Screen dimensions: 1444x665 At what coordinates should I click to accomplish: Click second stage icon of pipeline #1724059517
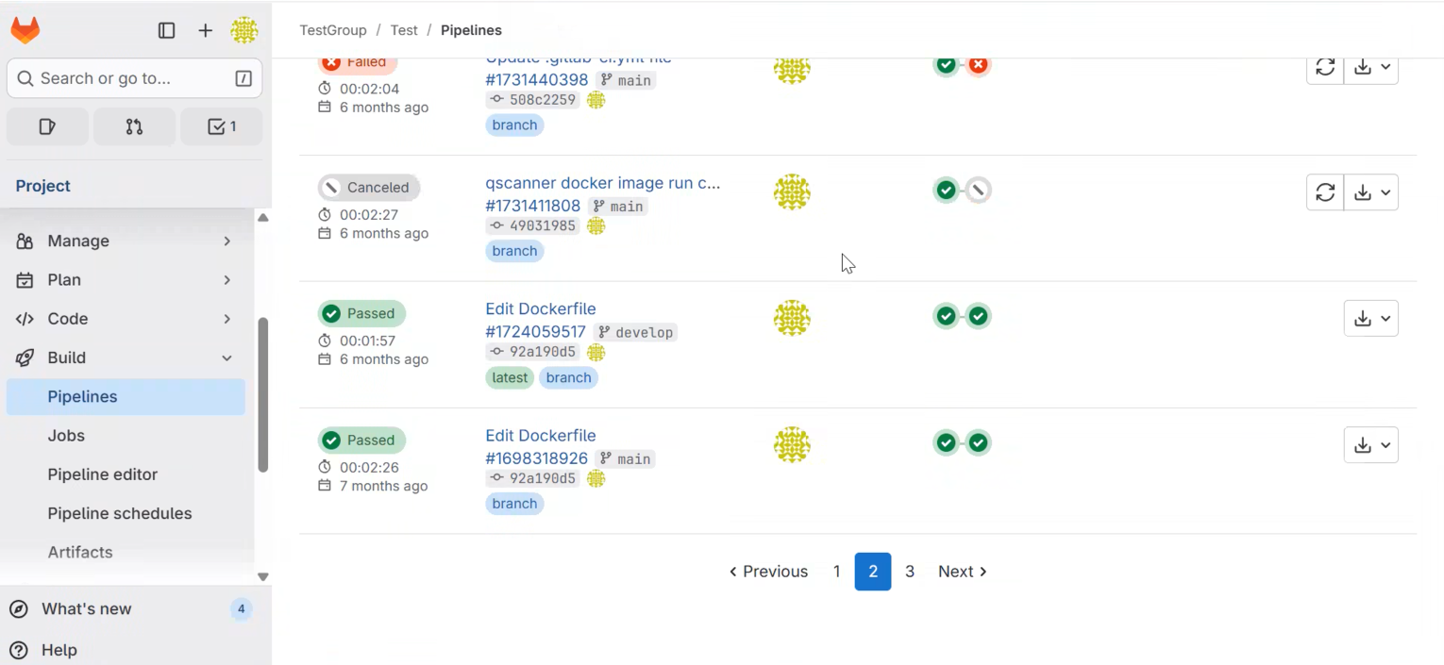979,316
